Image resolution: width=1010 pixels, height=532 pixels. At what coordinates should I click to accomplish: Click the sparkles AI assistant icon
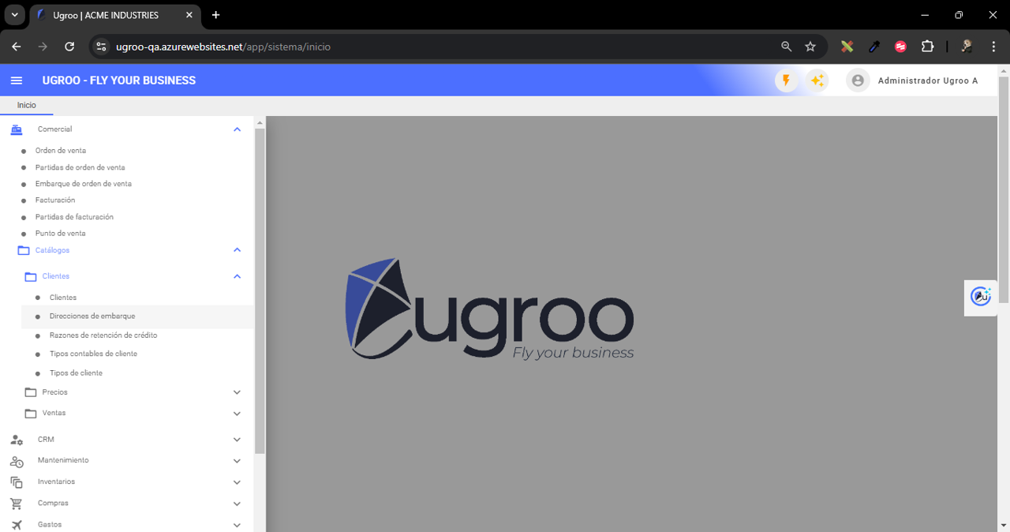tap(817, 81)
